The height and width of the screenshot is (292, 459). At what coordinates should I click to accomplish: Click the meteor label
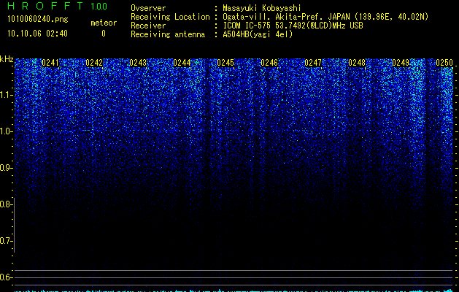[x=104, y=23]
